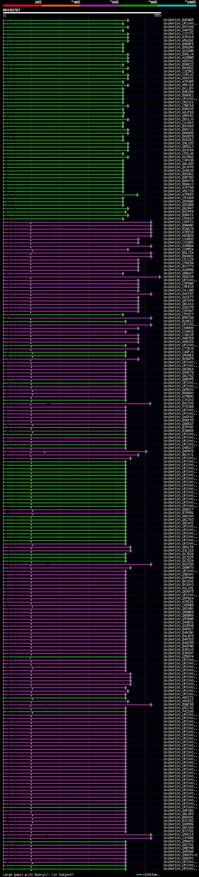Open hit UniRef100_A4RTD2
This screenshot has width=199, height=877.
(x=178, y=30)
